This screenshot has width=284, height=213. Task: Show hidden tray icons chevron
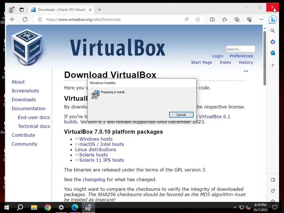235,207
